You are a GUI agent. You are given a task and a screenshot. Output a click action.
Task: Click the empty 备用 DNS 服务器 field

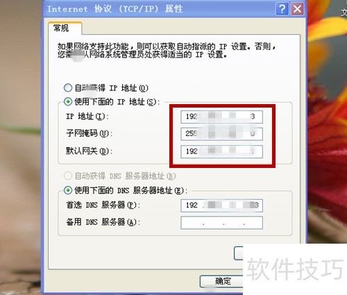[x=221, y=223]
